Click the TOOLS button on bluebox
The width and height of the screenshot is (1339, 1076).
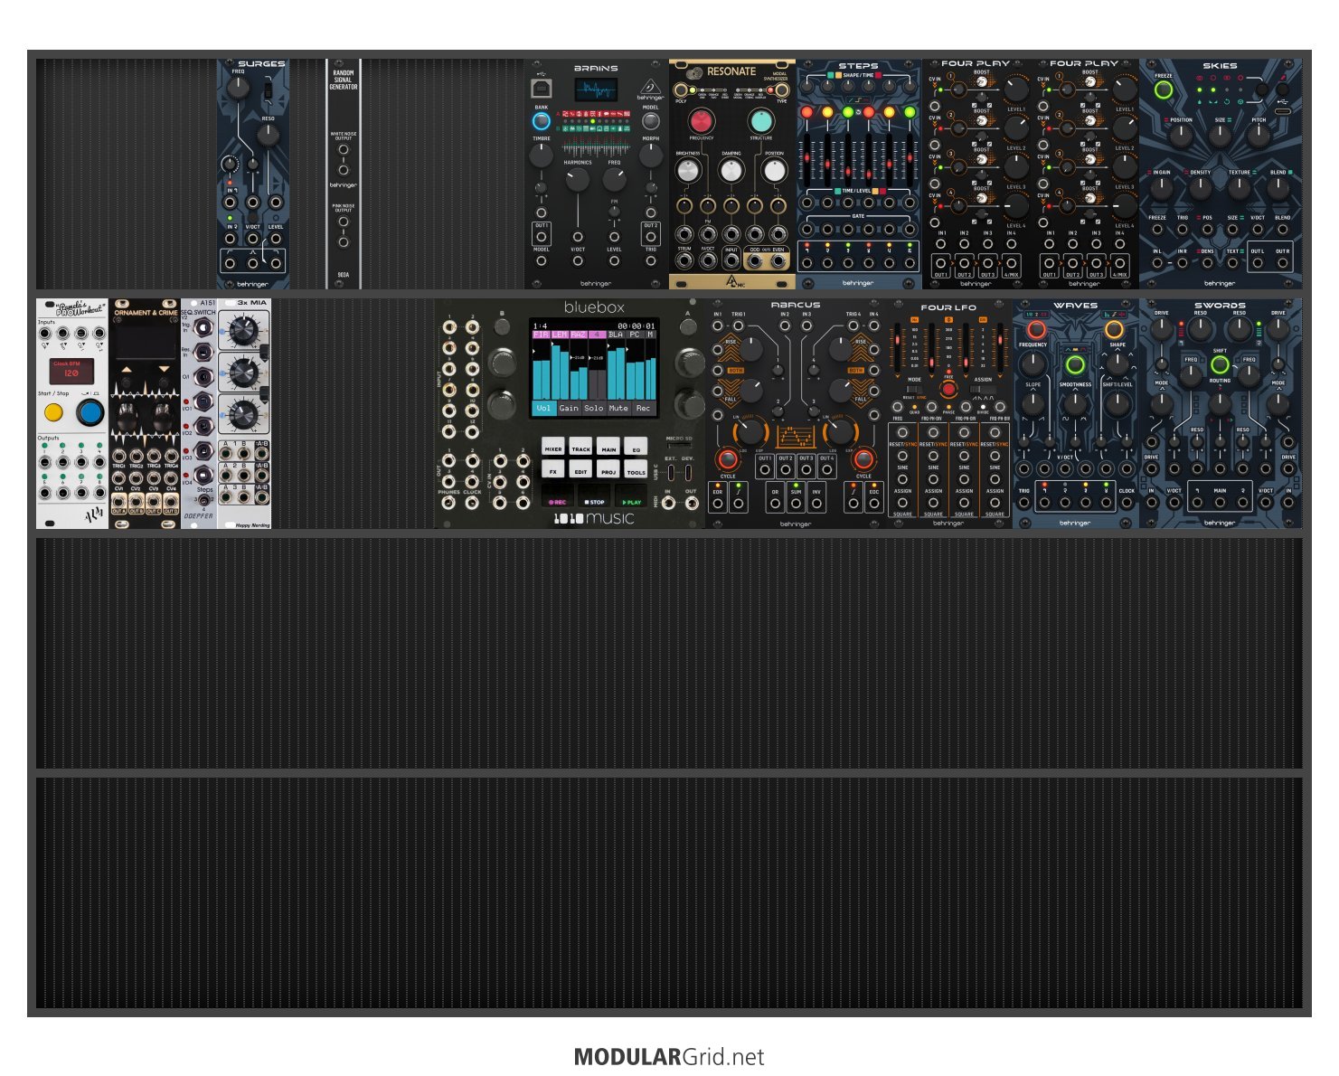click(636, 470)
